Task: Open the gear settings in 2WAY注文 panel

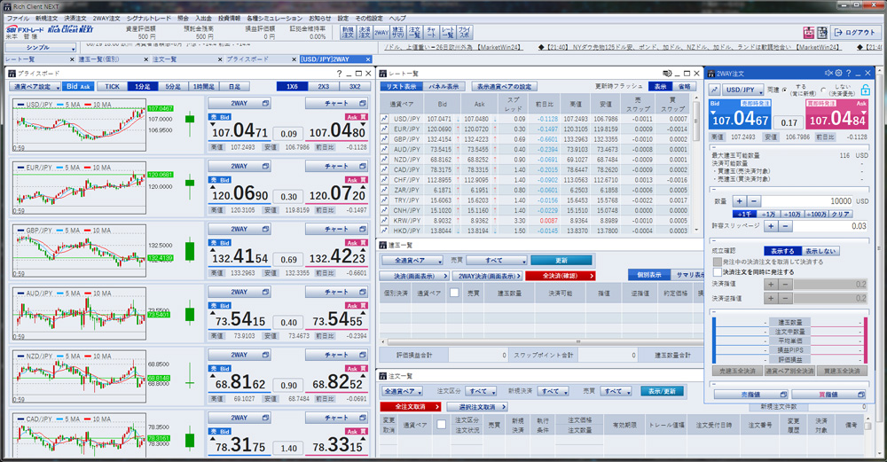Action: 839,73
